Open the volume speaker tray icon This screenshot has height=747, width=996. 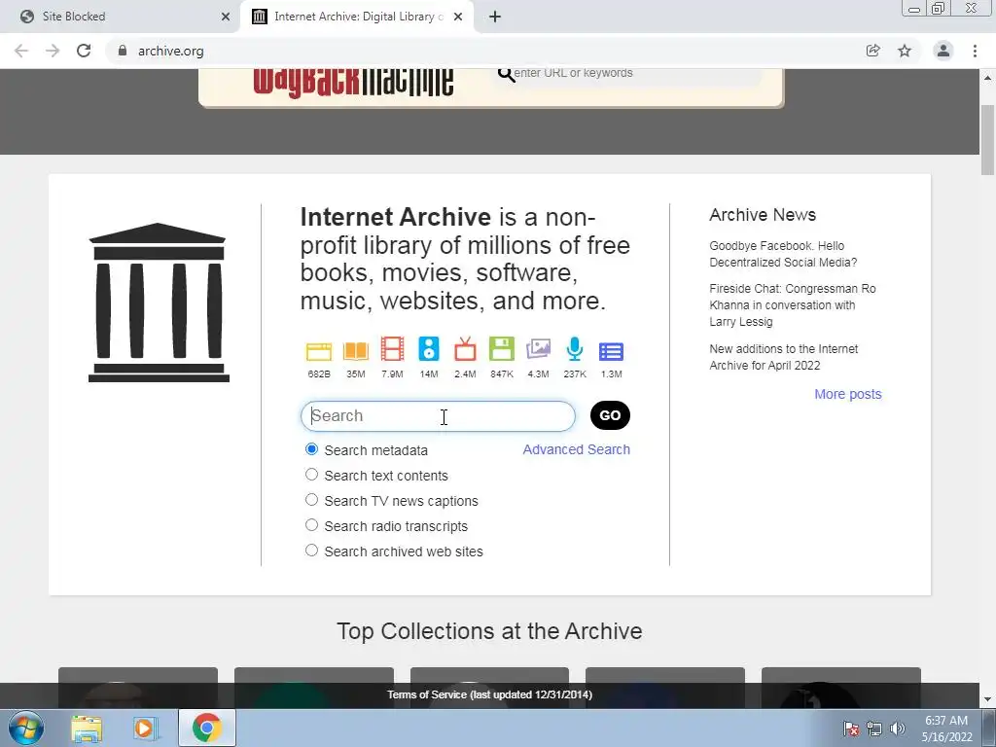pos(898,728)
